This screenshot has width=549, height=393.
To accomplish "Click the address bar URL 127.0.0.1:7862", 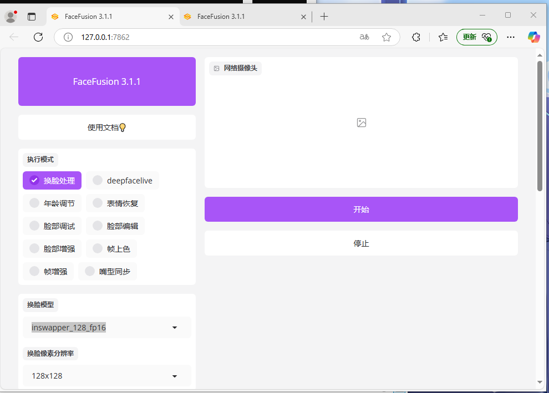I will [x=105, y=37].
